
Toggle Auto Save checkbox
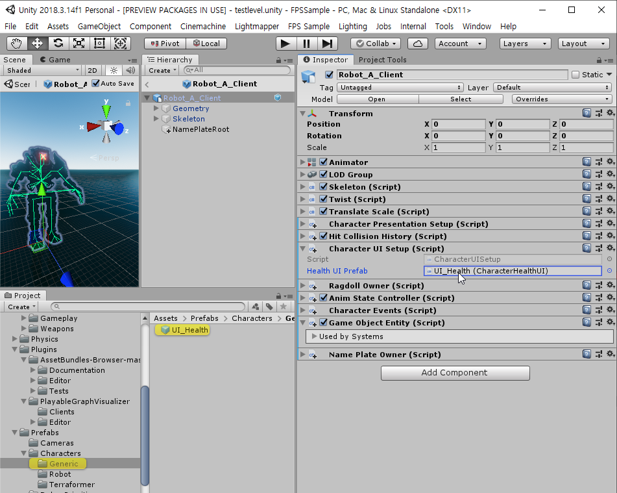click(x=95, y=84)
